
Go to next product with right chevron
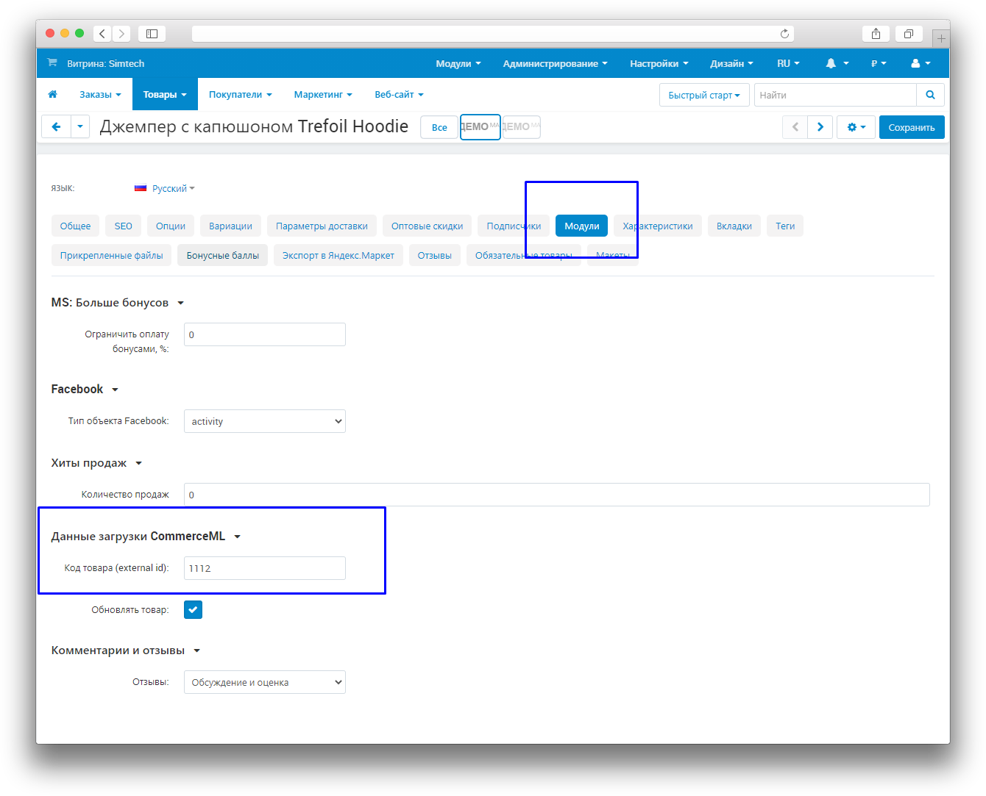pos(820,127)
